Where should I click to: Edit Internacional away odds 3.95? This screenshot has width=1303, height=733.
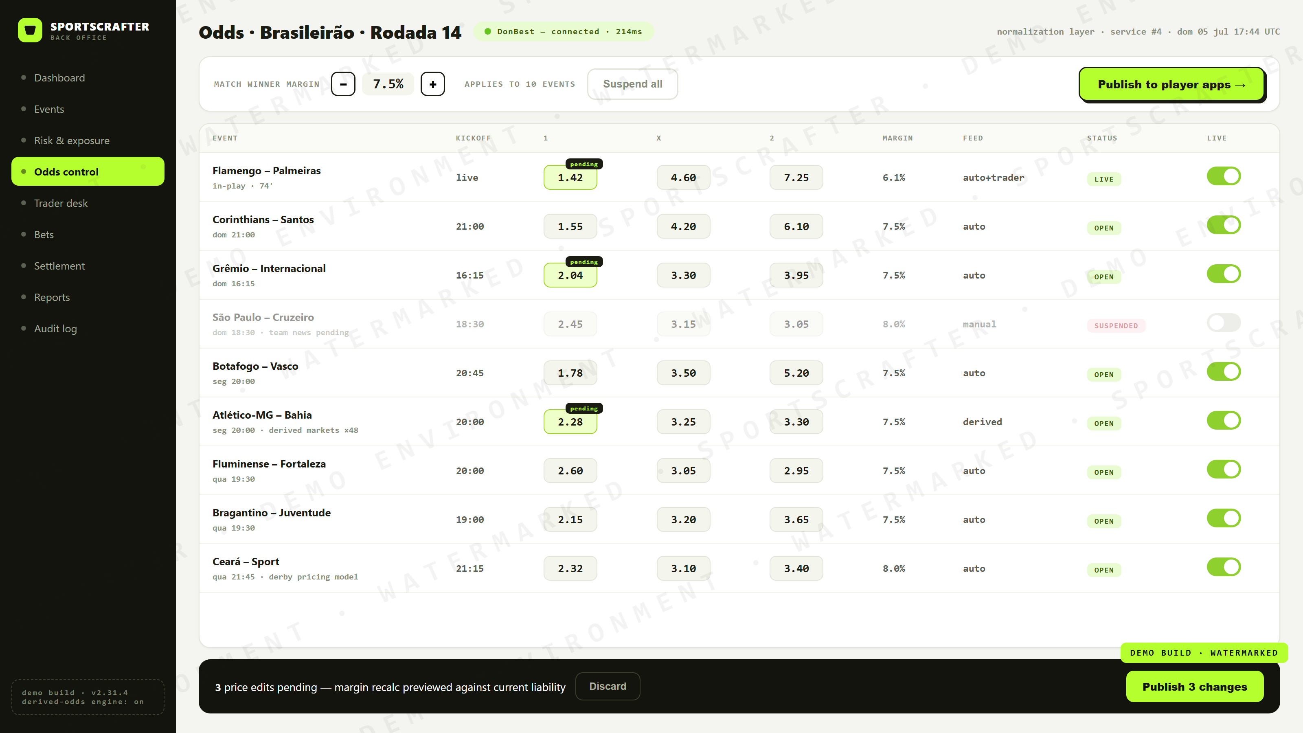796,275
